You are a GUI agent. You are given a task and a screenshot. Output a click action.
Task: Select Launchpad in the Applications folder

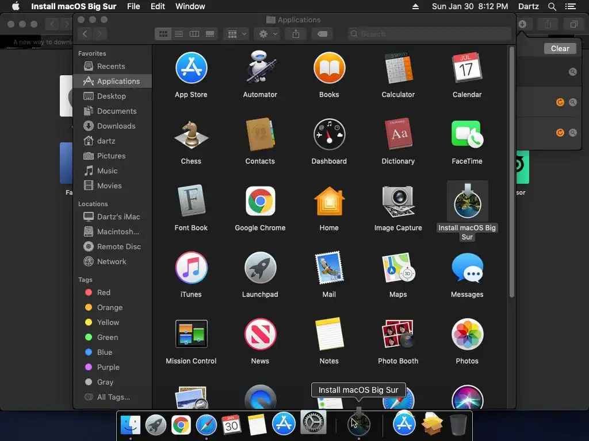pyautogui.click(x=260, y=268)
